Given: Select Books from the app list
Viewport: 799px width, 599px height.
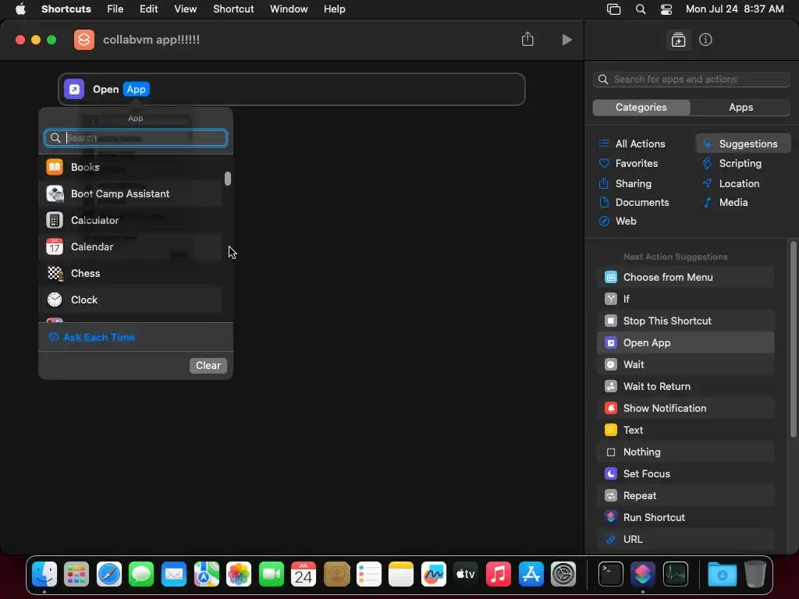Looking at the screenshot, I should [130, 167].
